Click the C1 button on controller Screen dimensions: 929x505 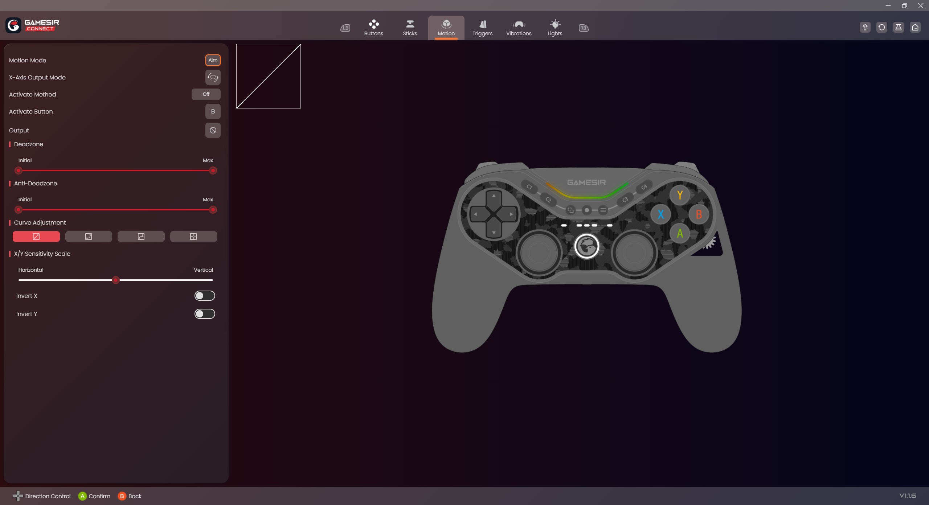pyautogui.click(x=529, y=187)
